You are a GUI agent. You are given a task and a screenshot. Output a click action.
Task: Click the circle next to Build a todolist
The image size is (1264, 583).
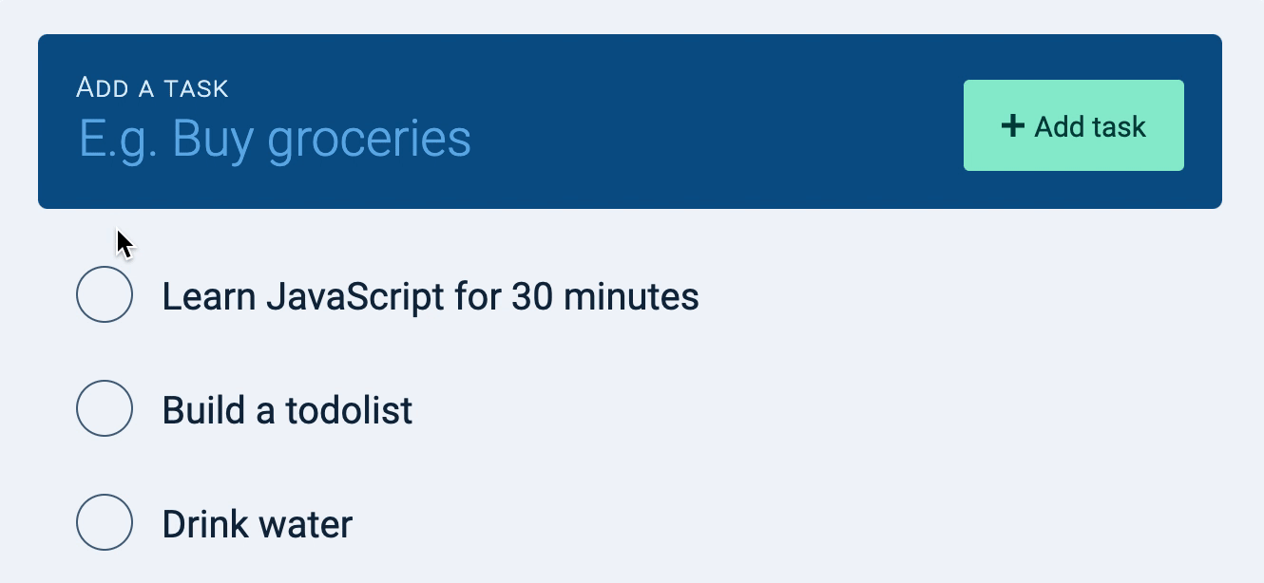105,408
